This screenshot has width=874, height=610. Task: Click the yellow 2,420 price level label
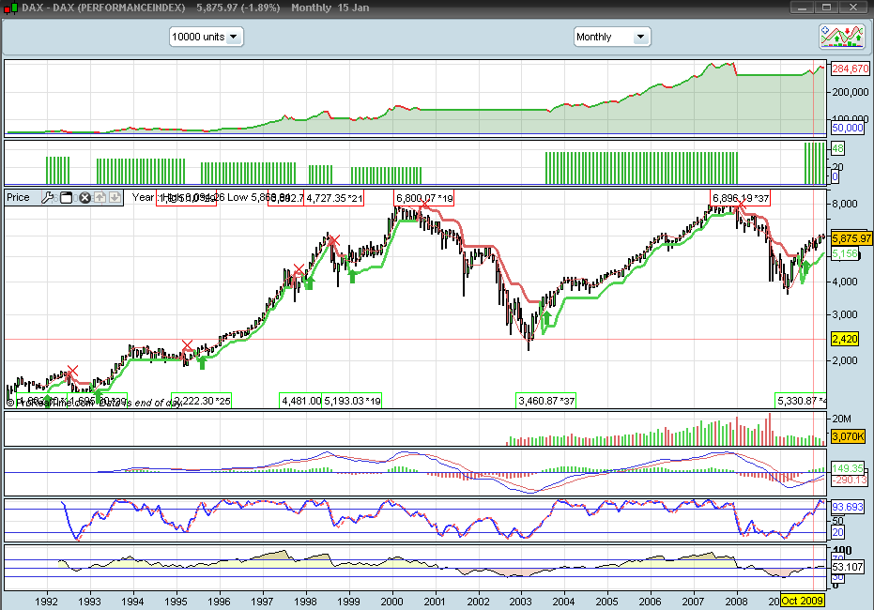pyautogui.click(x=845, y=339)
